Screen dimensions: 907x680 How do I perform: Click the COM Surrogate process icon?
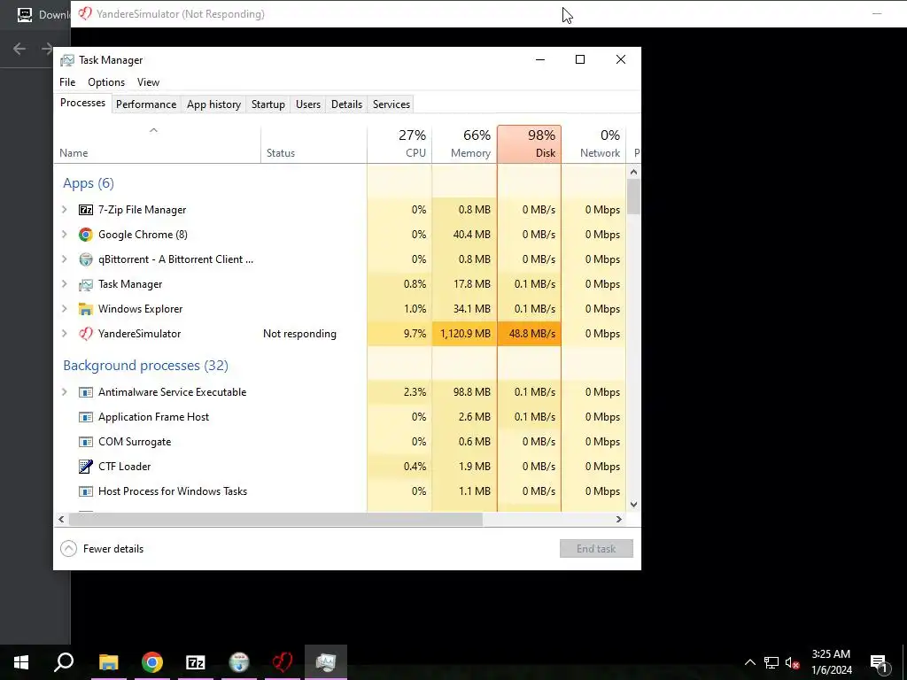tap(86, 442)
